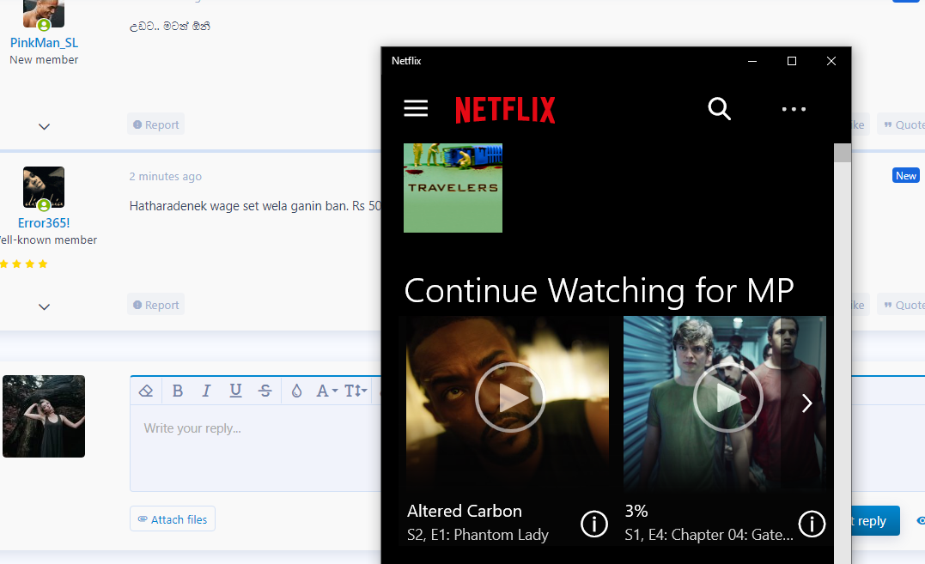Image resolution: width=925 pixels, height=564 pixels.
Task: Click the New badge on Error365!'s post
Action: coord(905,176)
